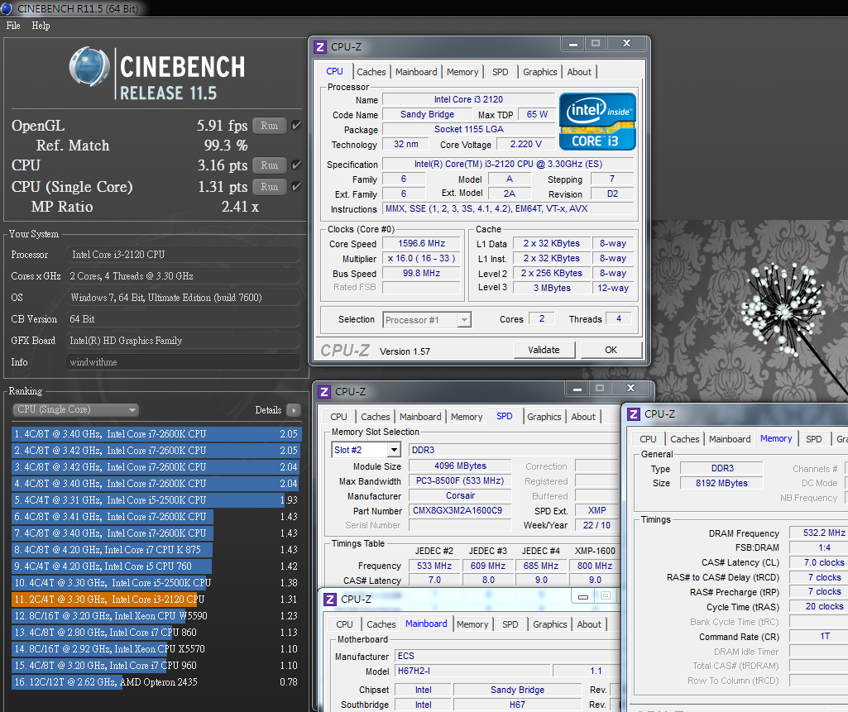Switch to Caches tab in top CPU-Z window
Viewport: 848px width, 712px height.
tap(371, 72)
